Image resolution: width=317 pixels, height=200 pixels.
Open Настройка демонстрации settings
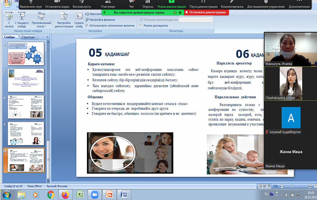[x=64, y=19]
